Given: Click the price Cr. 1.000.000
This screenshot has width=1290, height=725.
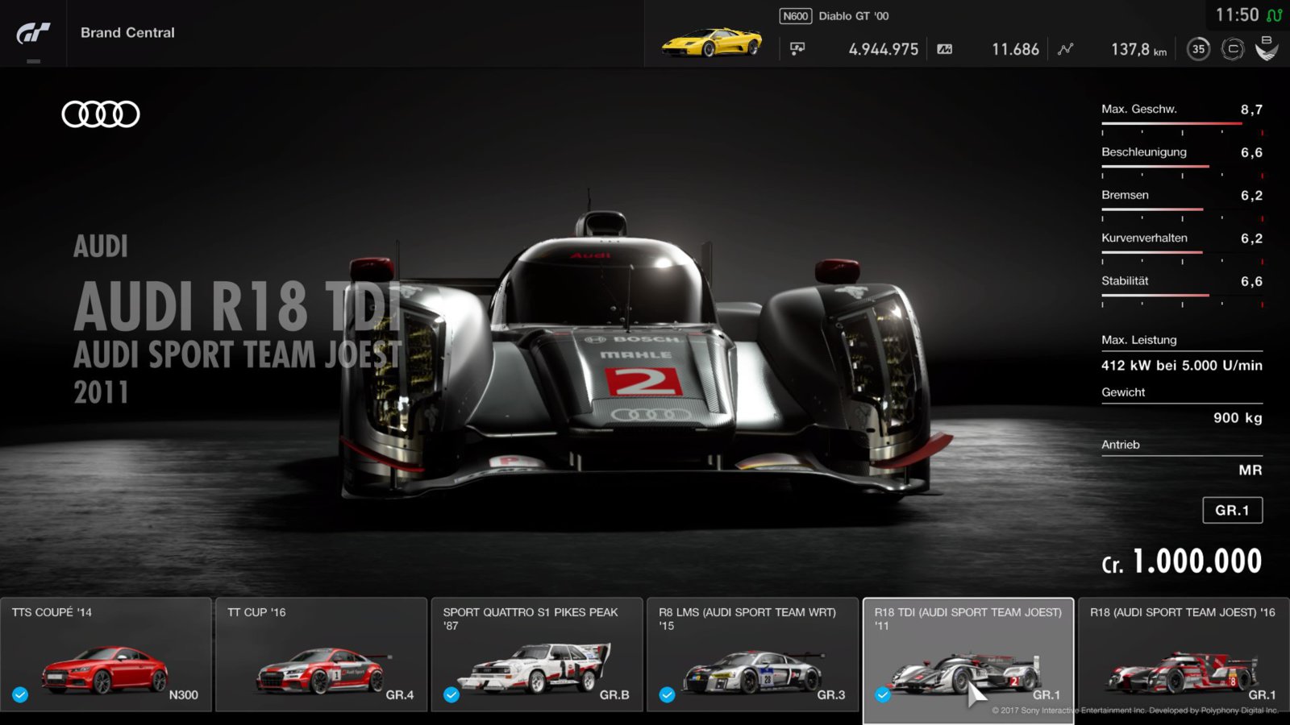Looking at the screenshot, I should [1181, 561].
